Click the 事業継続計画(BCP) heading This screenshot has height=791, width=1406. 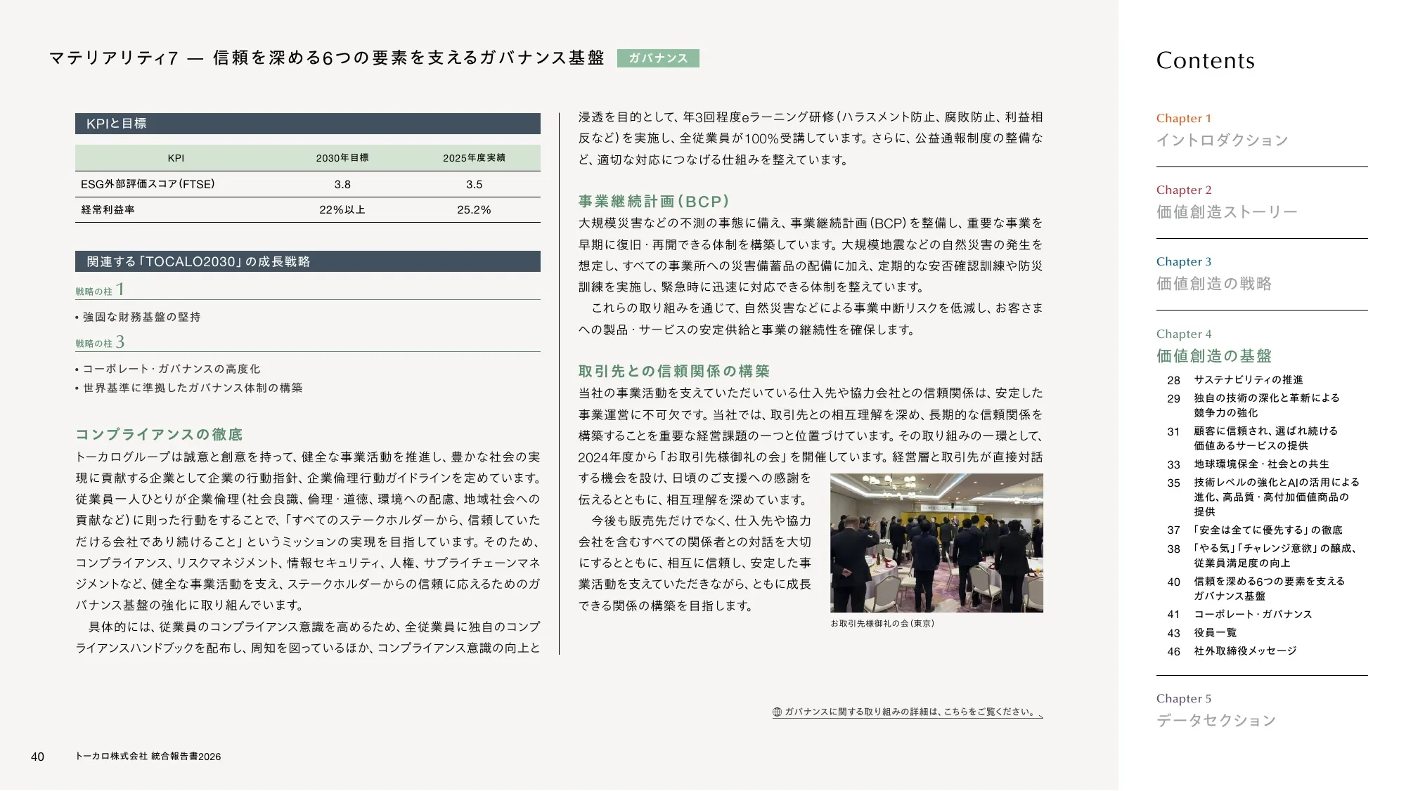(654, 202)
